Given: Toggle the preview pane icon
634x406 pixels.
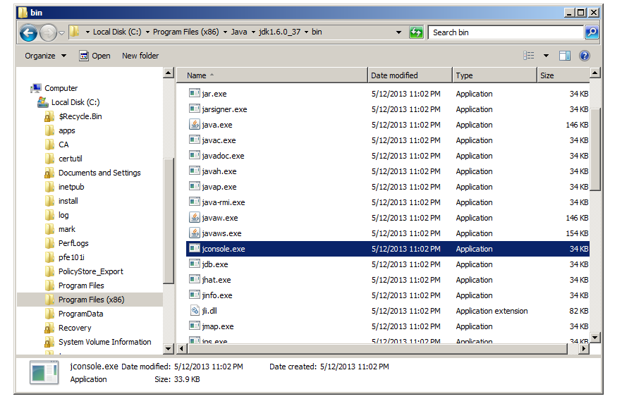Looking at the screenshot, I should point(565,56).
